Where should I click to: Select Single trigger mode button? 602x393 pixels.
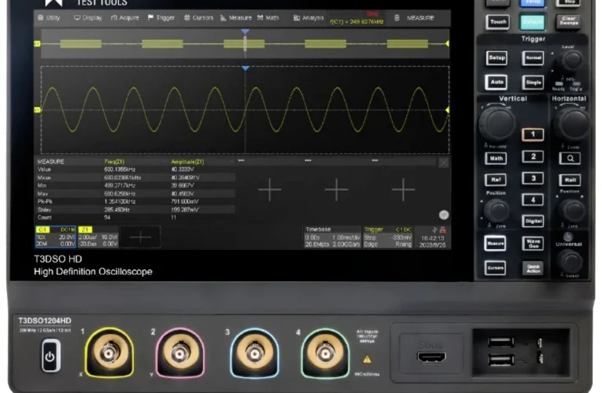(x=534, y=82)
